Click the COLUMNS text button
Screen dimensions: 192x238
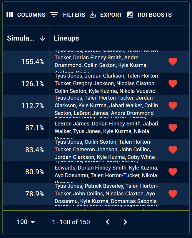pyautogui.click(x=31, y=15)
